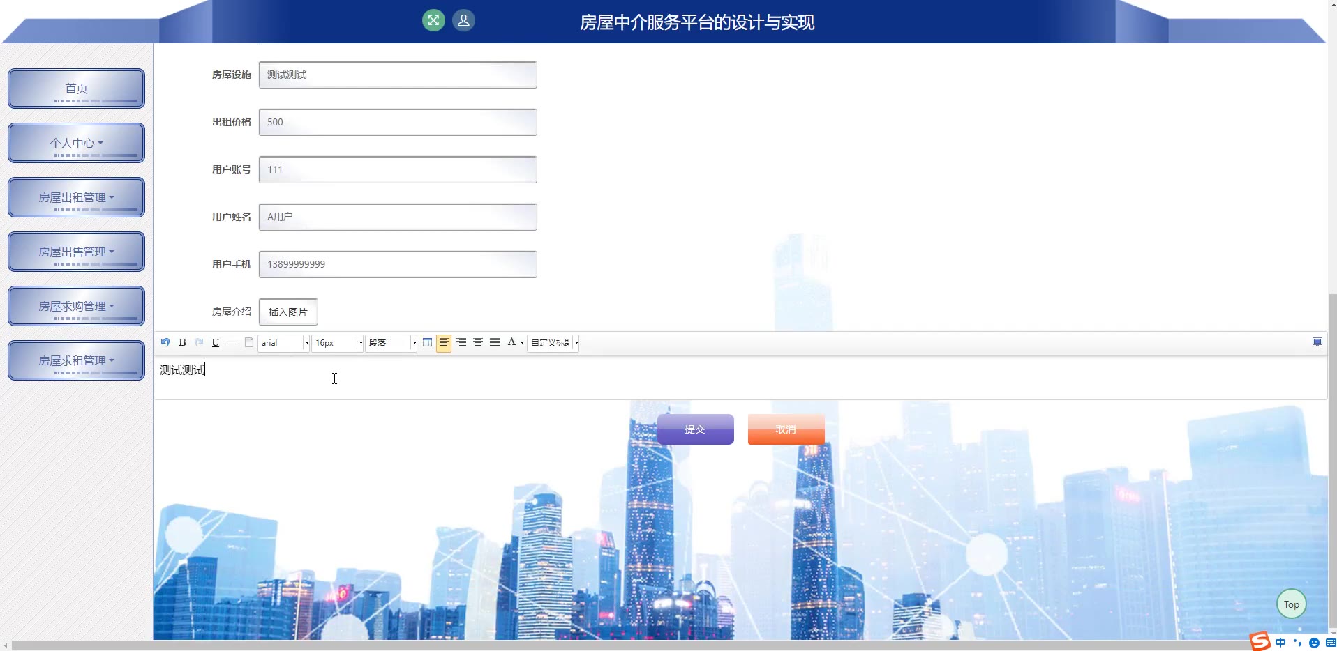Click the input method punctuation icon
This screenshot has height=651, width=1337.
tap(1297, 643)
